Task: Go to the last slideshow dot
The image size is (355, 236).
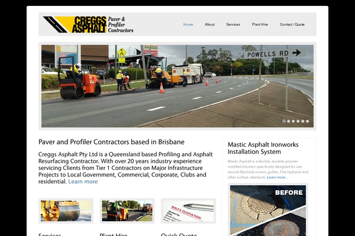Action: 308,121
